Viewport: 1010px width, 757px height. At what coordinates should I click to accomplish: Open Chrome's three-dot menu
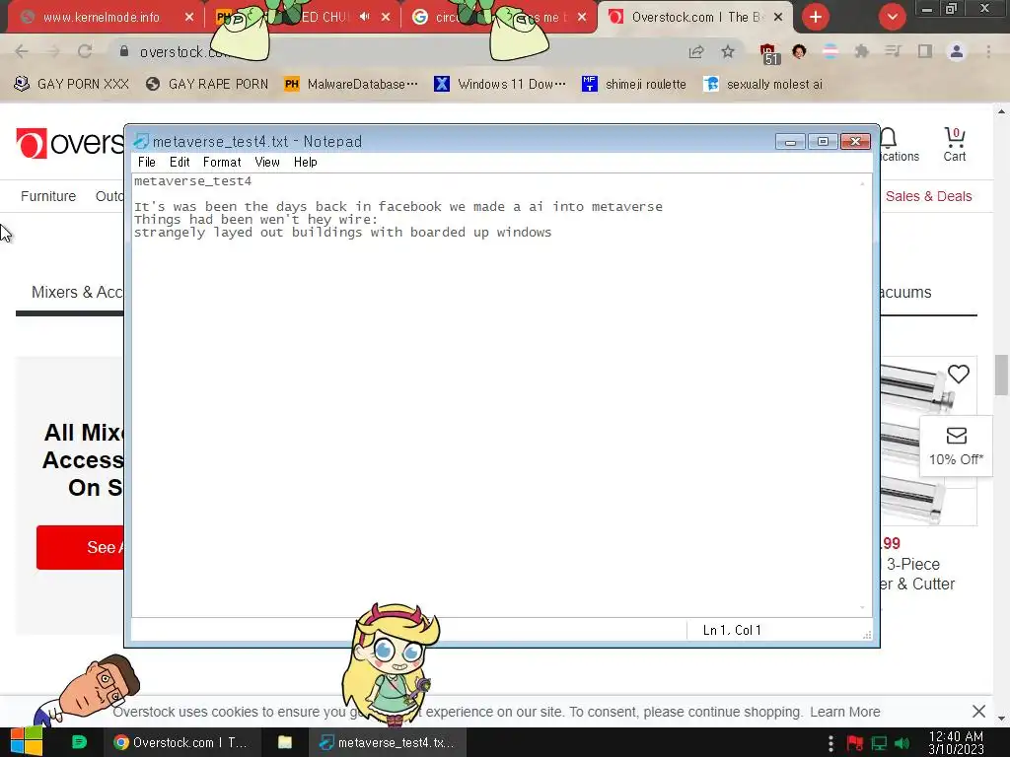[988, 51]
